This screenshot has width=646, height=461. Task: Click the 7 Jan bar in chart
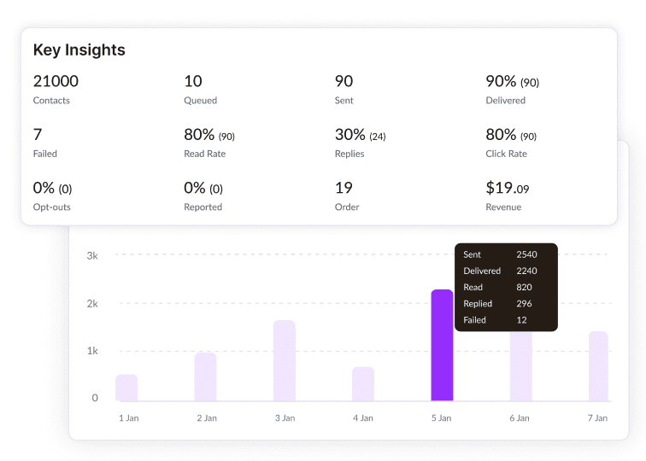pos(598,366)
